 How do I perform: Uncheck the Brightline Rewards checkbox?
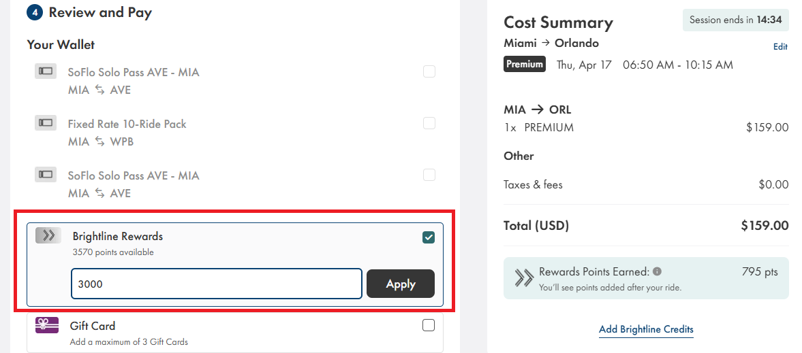pos(429,237)
